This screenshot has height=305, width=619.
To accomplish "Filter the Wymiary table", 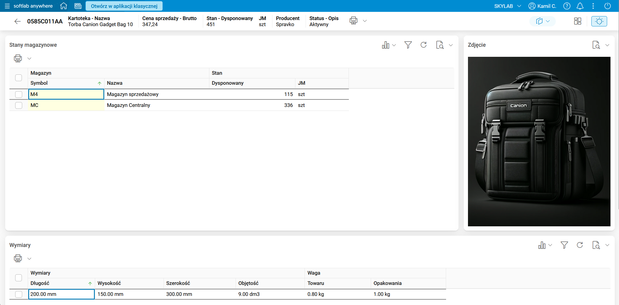I will pyautogui.click(x=564, y=245).
